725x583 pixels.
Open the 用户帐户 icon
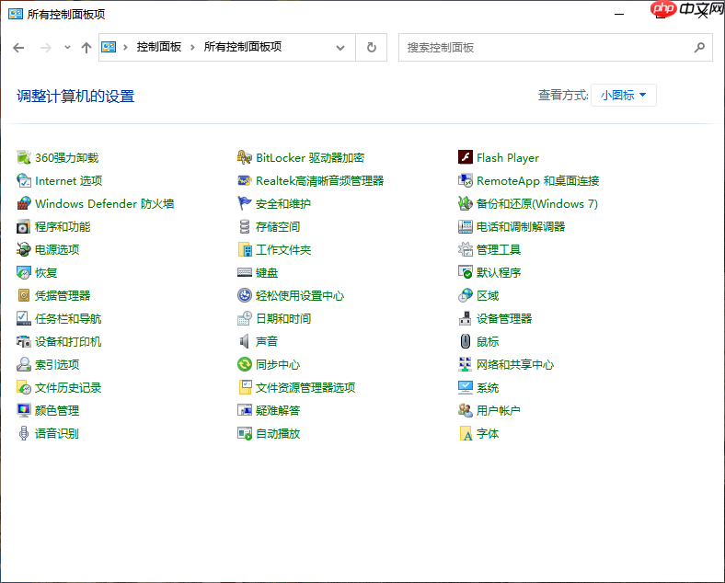(x=466, y=410)
